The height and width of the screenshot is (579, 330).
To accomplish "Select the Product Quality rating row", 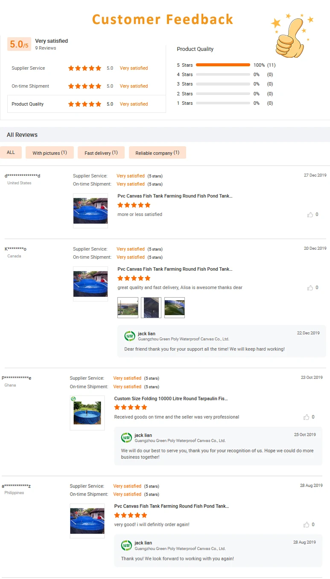I will coord(87,104).
